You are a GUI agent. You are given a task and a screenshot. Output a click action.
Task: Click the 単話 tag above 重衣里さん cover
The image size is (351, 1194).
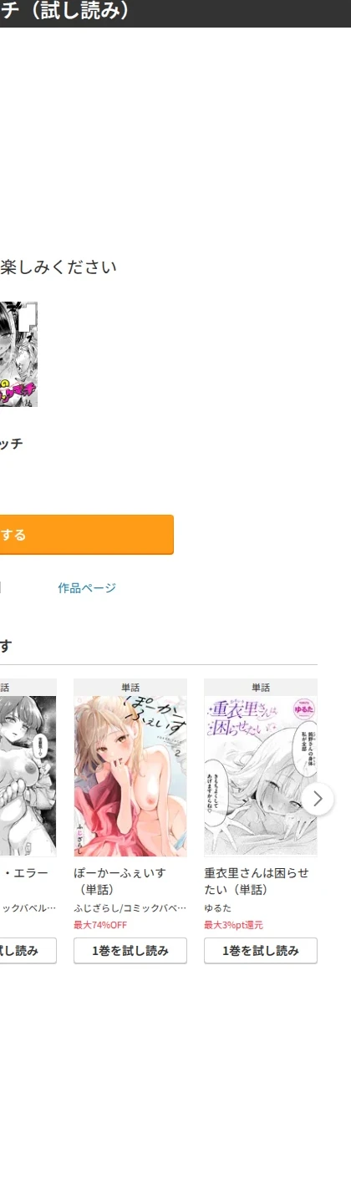261,688
